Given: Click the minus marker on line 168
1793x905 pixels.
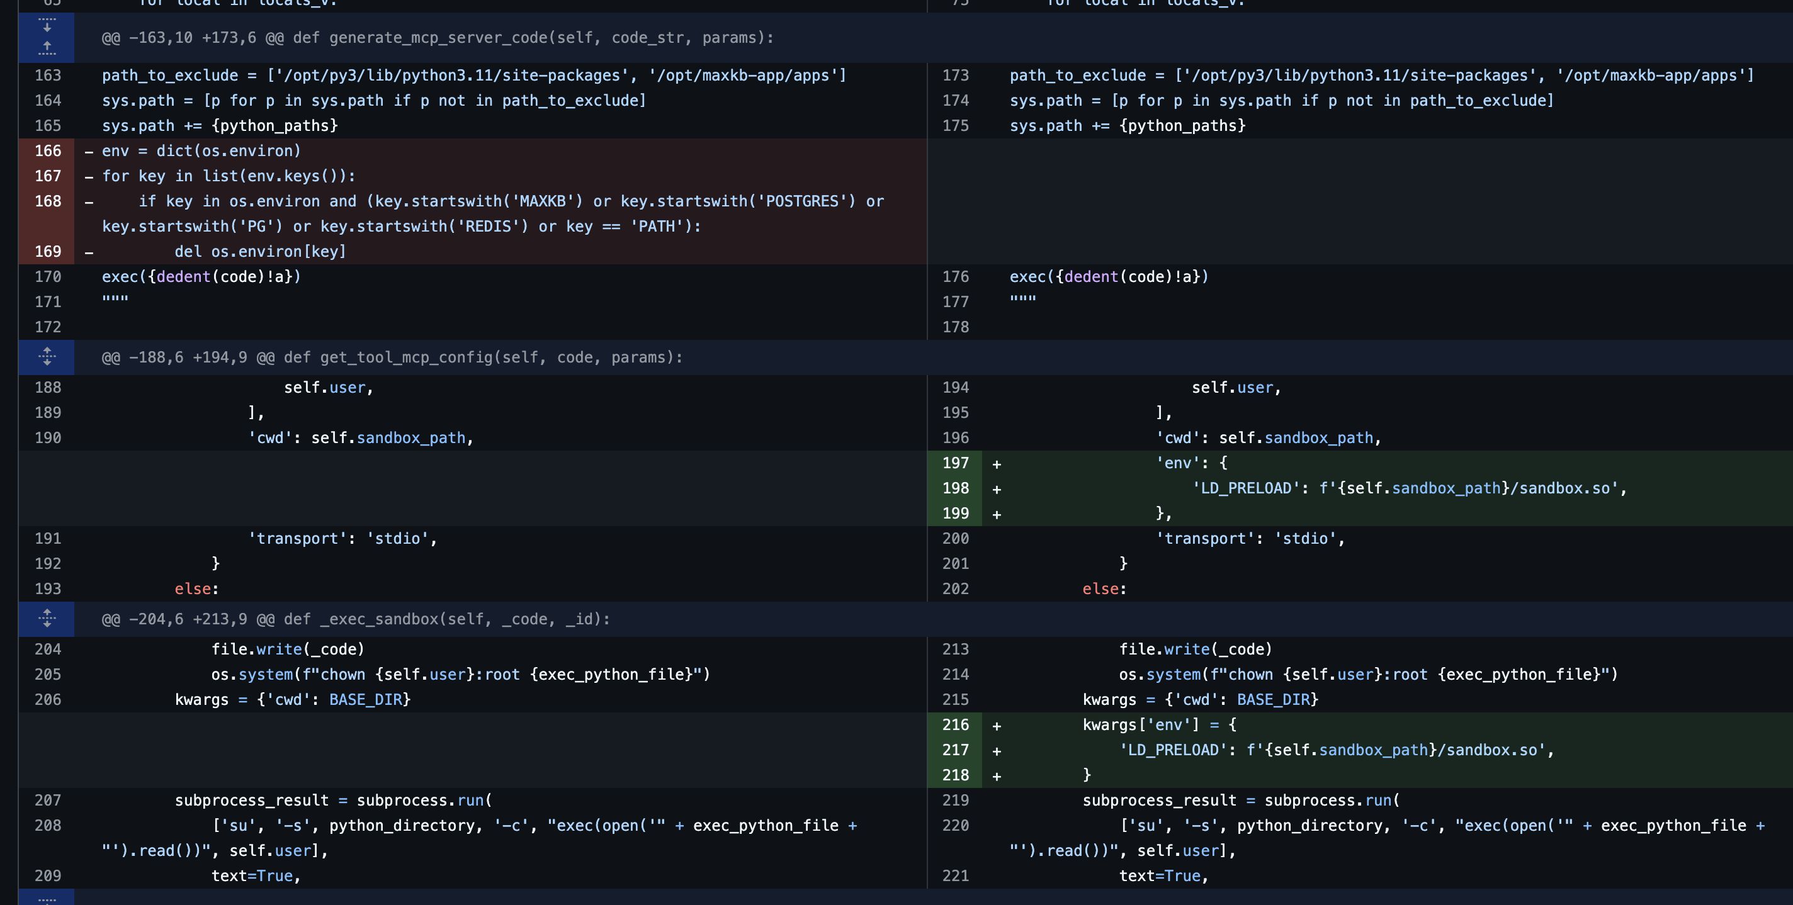Looking at the screenshot, I should (89, 202).
